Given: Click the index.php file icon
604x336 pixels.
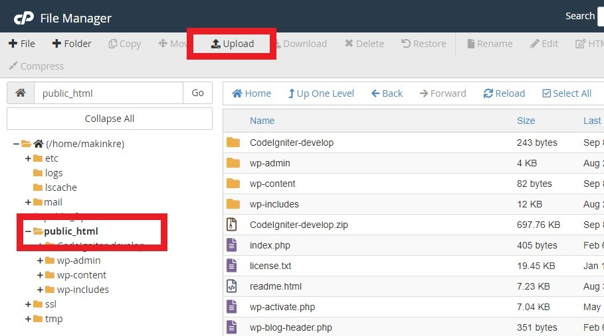Looking at the screenshot, I should [x=231, y=245].
